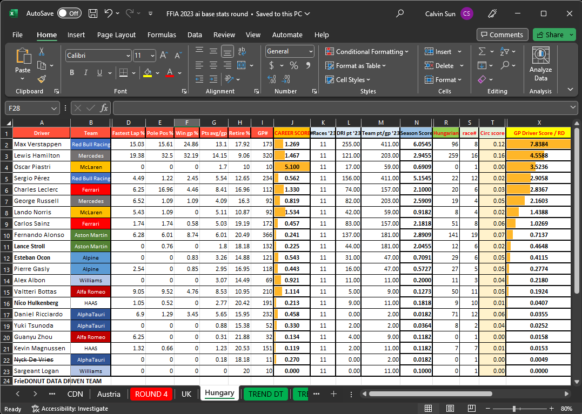This screenshot has height=414, width=582.
Task: Click the Clear eraser icon in Editing
Action: click(x=482, y=79)
